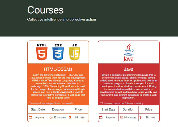Select Start Date header in HTML/CSS/Js card
178x127 pixels.
point(38,109)
